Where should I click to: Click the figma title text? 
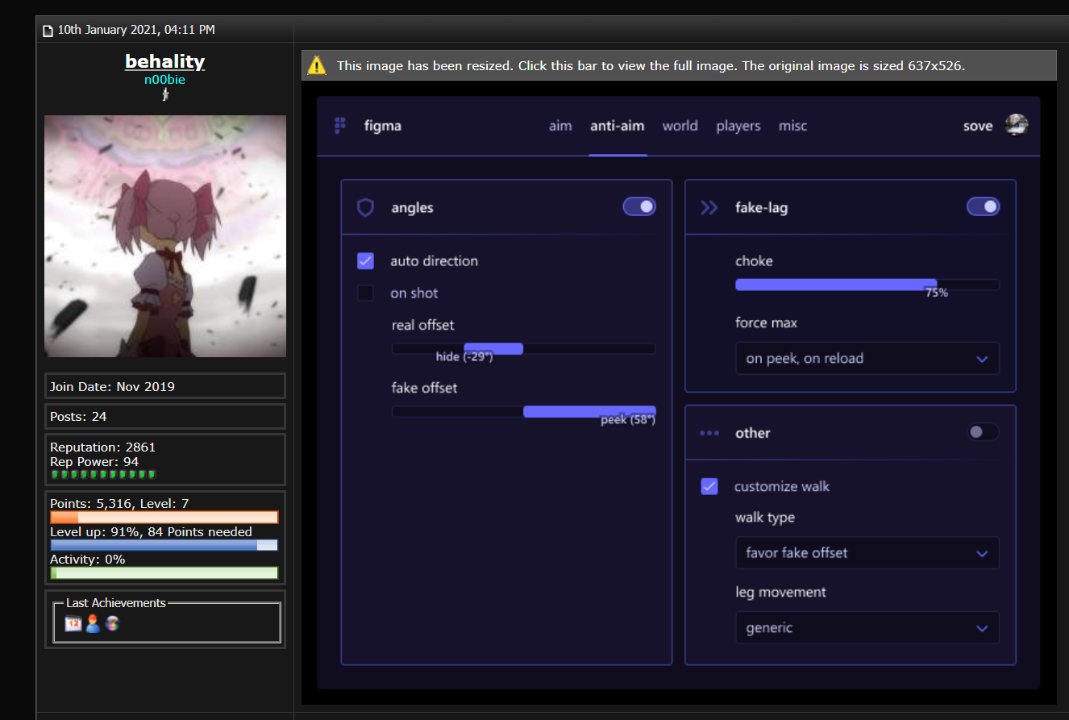tap(383, 126)
